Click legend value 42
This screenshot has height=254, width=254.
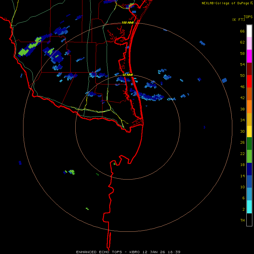(242, 98)
